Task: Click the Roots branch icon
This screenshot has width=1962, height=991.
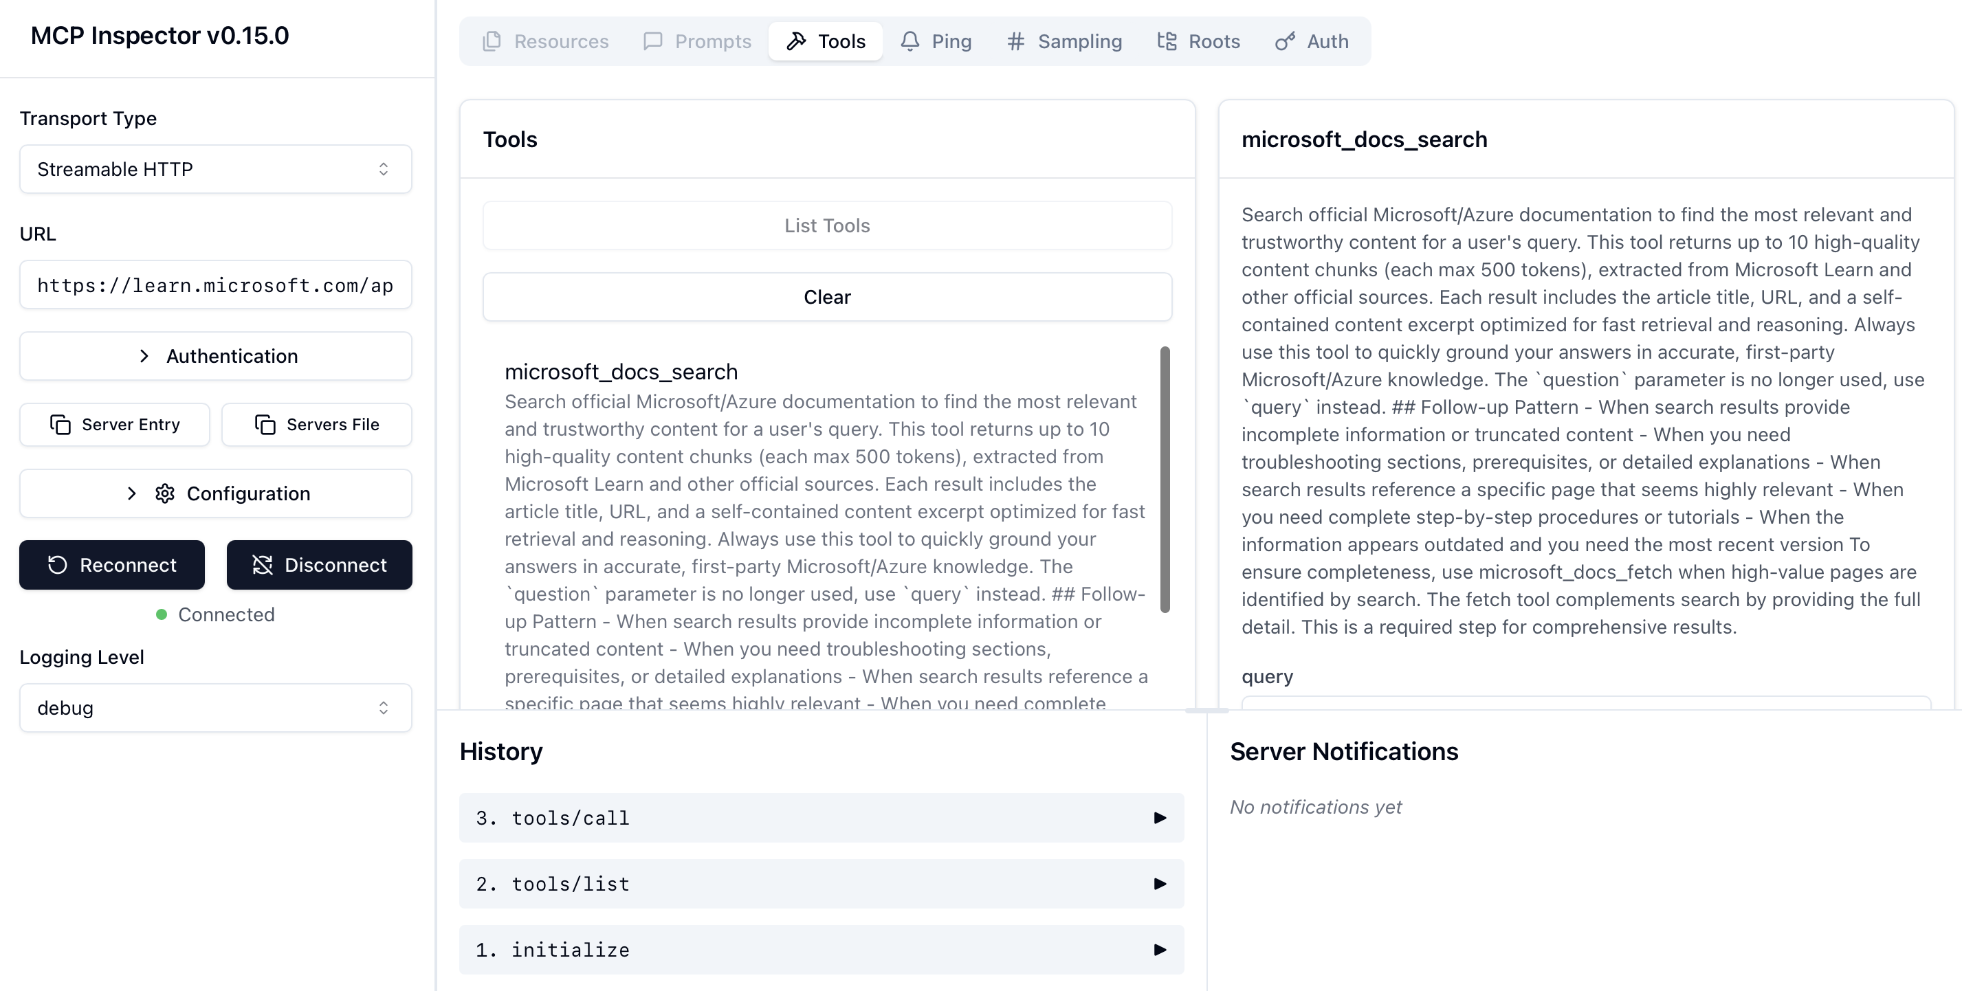Action: pyautogui.click(x=1165, y=41)
